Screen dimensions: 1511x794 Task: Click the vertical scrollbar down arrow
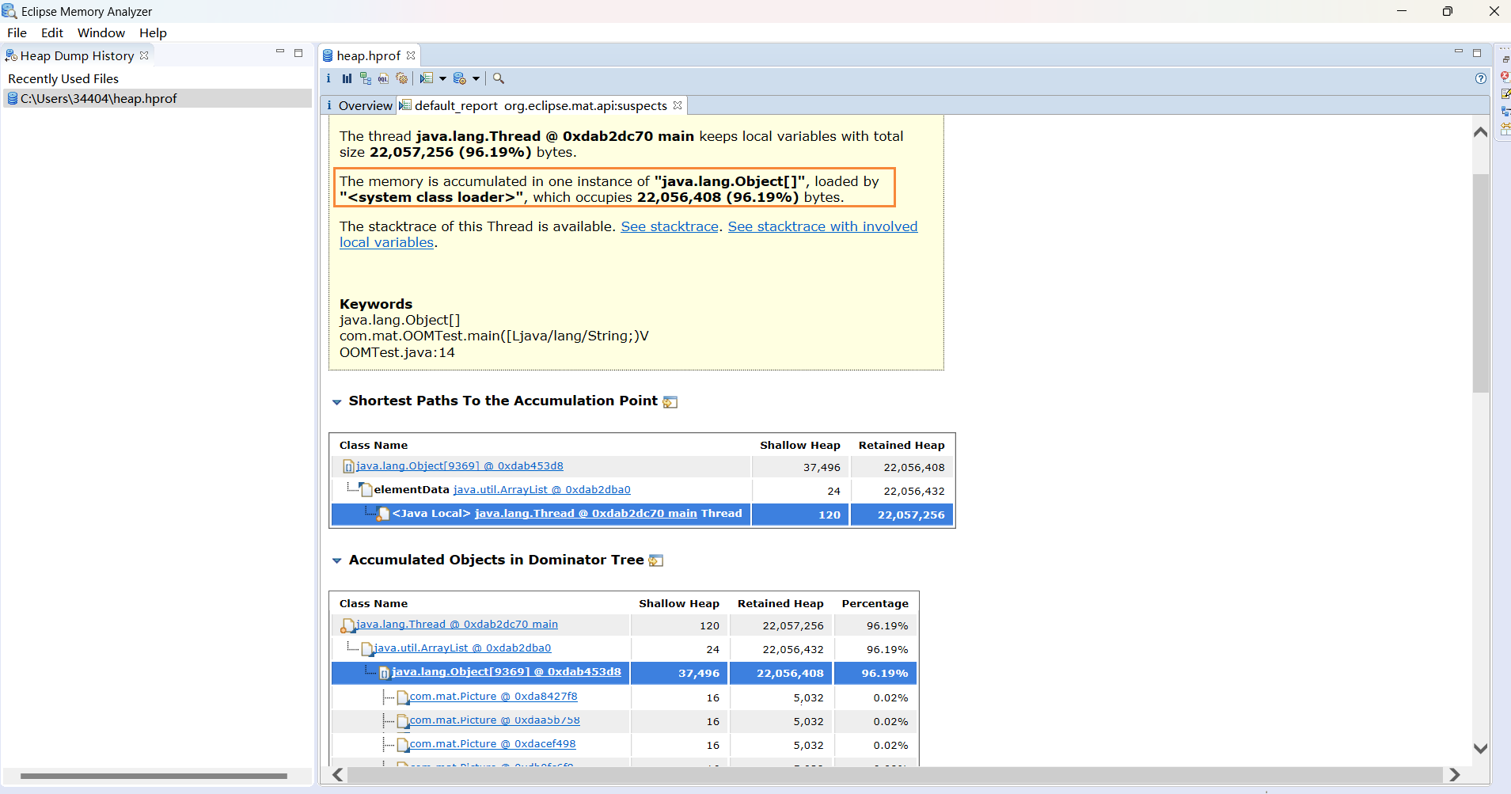click(x=1480, y=748)
